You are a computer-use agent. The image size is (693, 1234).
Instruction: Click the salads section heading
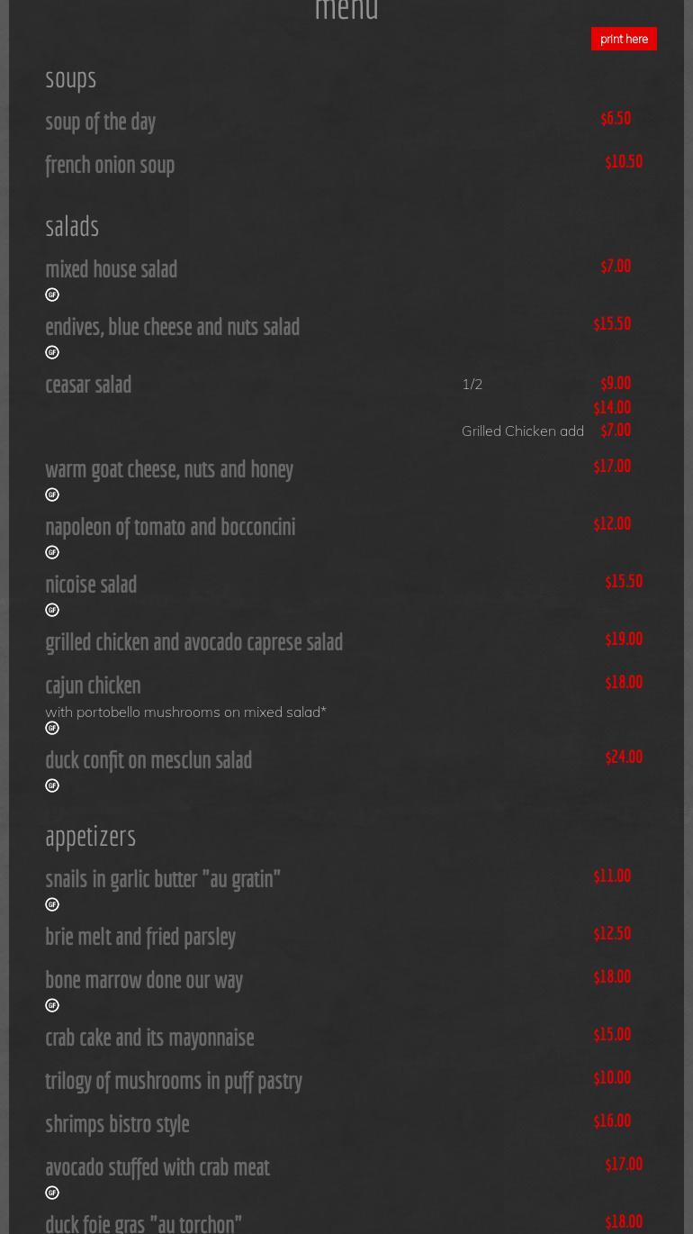click(72, 225)
